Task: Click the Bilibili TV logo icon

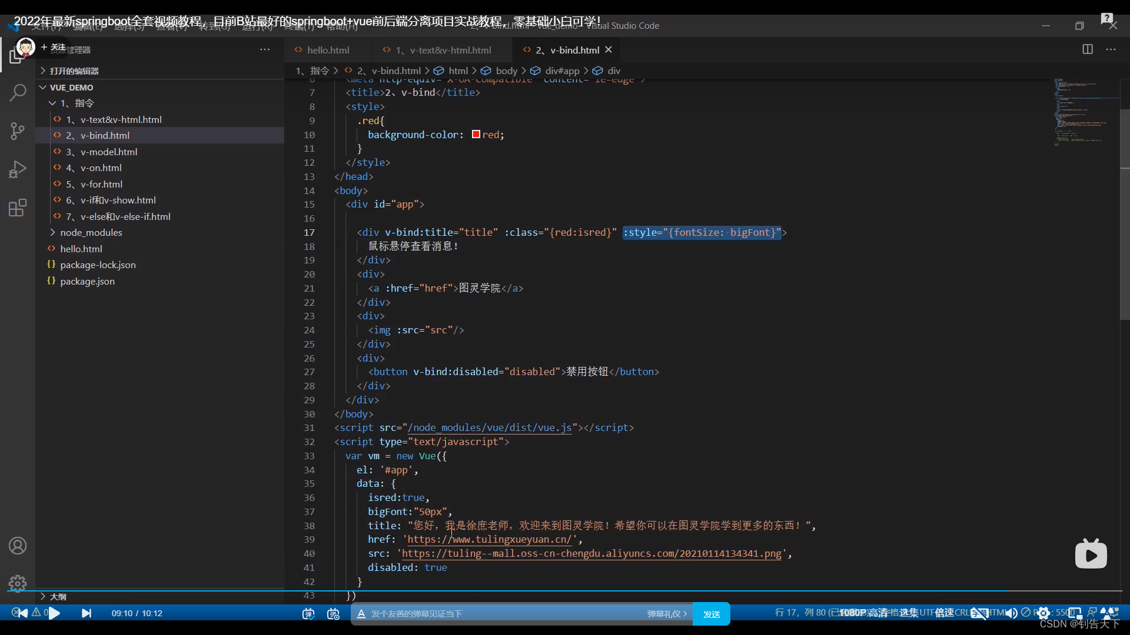Action: (1091, 554)
